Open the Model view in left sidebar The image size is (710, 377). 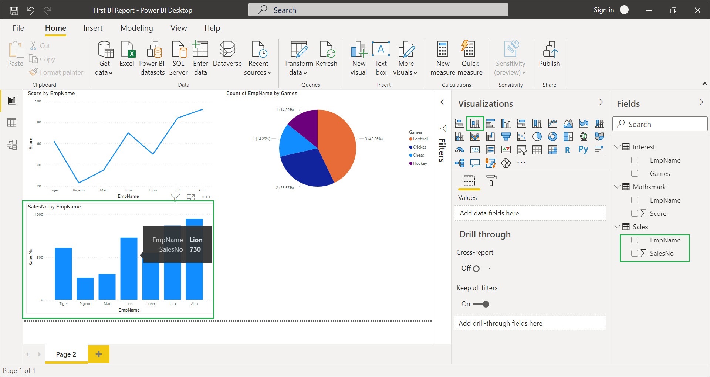(x=12, y=145)
